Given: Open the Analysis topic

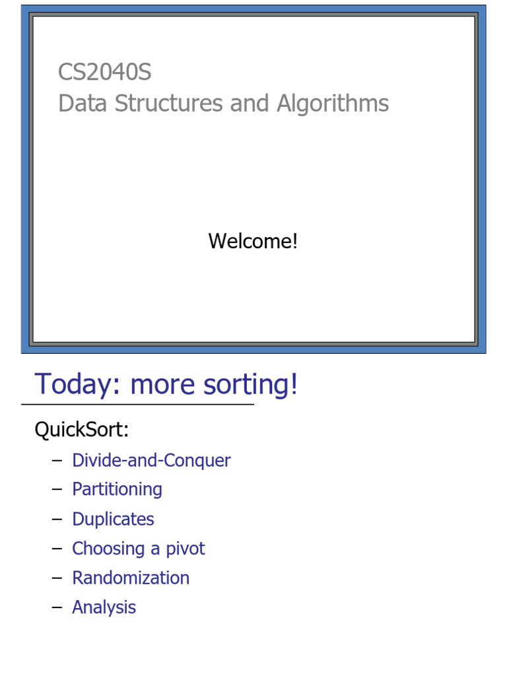Looking at the screenshot, I should click(104, 607).
